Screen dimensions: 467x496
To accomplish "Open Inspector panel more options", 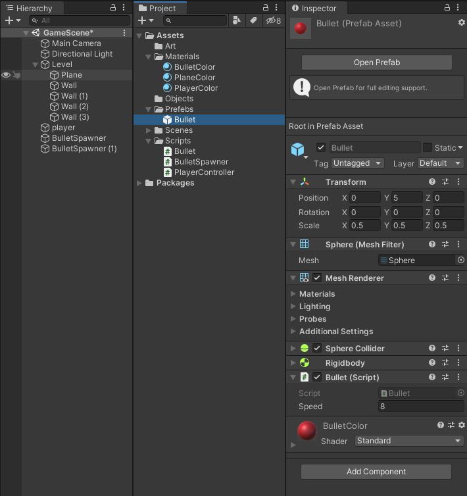I will [x=458, y=8].
